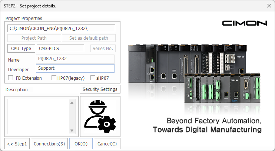Open CPU Type selection

click(21, 49)
